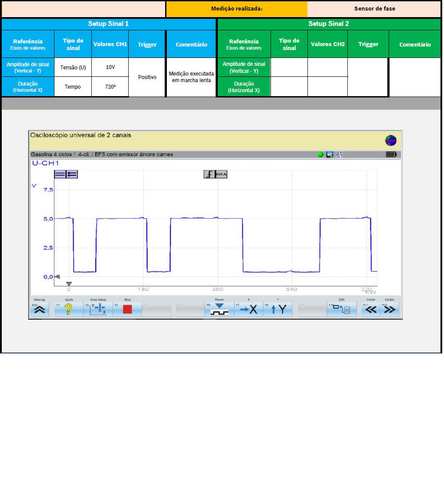Open Ajuda help question mark
444x486 pixels.
[x=69, y=309]
